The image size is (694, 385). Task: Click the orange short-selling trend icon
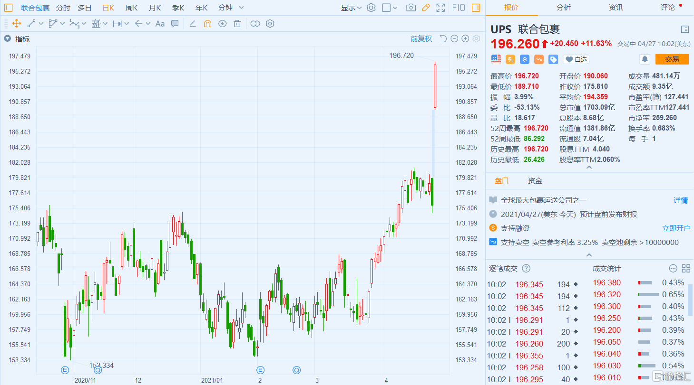tap(539, 59)
